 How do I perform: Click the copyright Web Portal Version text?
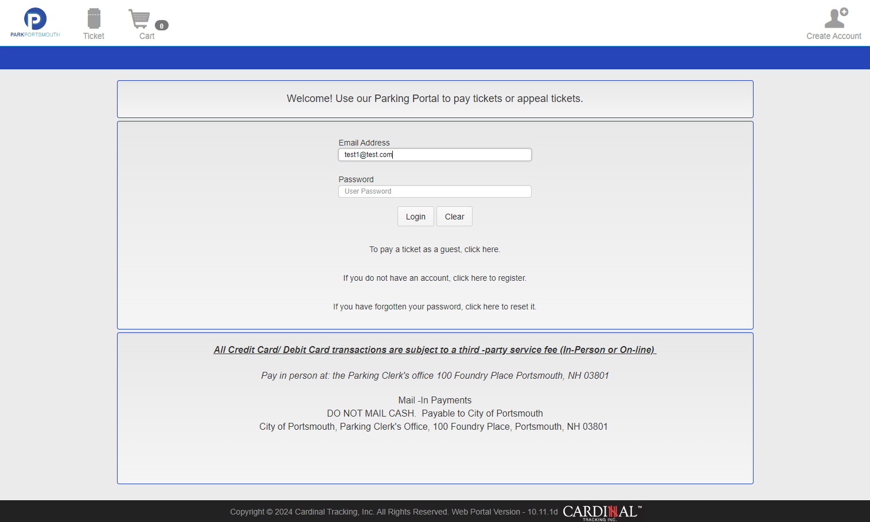[394, 512]
